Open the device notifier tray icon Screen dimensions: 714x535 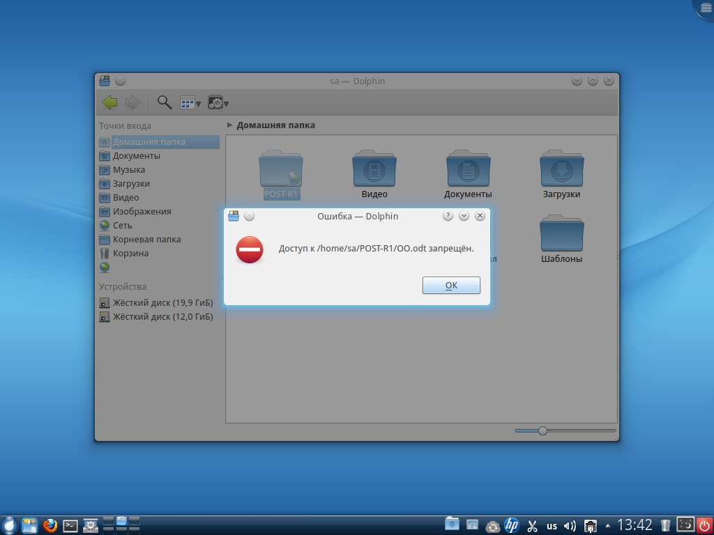[x=590, y=526]
